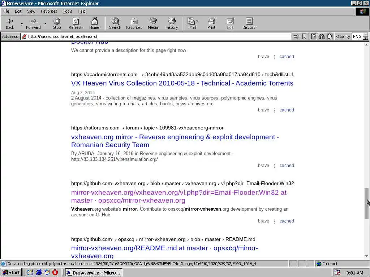The width and height of the screenshot is (370, 277).
Task: Print the current page
Action: click(x=211, y=23)
